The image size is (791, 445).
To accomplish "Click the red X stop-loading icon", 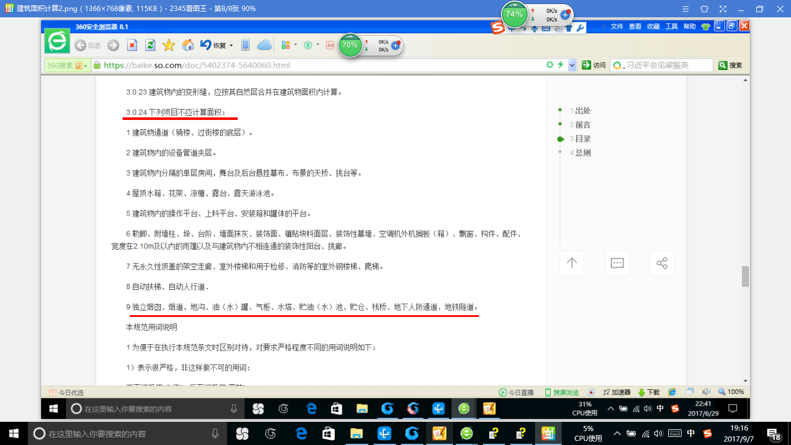I will pos(132,45).
